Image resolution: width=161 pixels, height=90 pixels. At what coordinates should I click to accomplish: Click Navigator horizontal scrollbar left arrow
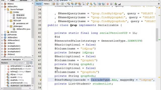coord(2,88)
